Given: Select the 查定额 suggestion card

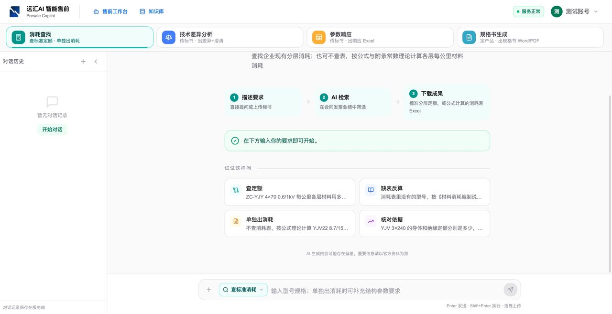Looking at the screenshot, I should pyautogui.click(x=290, y=192).
